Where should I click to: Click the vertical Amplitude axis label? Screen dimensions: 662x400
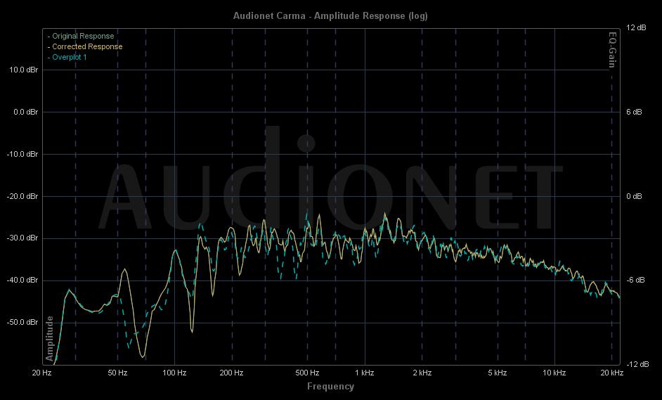50,338
